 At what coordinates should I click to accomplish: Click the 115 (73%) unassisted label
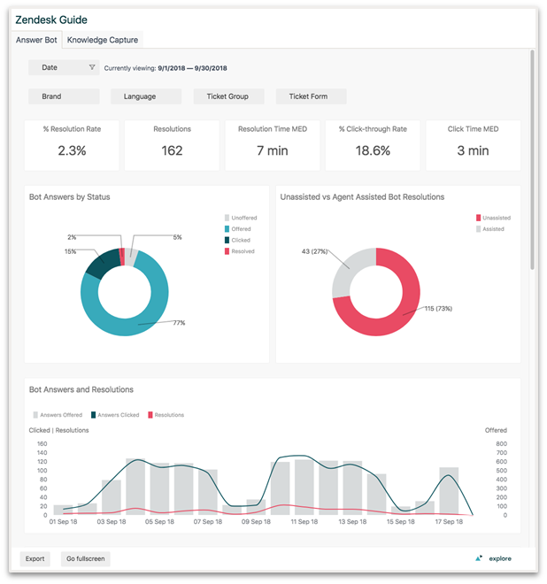[x=438, y=309]
